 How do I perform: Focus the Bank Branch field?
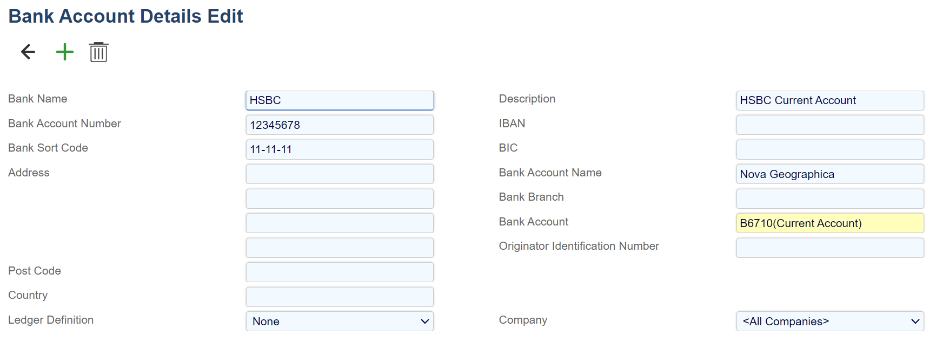tap(829, 199)
